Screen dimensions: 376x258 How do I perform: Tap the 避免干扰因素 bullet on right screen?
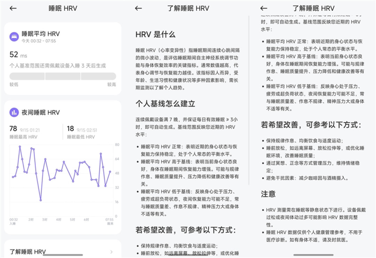click(x=307, y=178)
